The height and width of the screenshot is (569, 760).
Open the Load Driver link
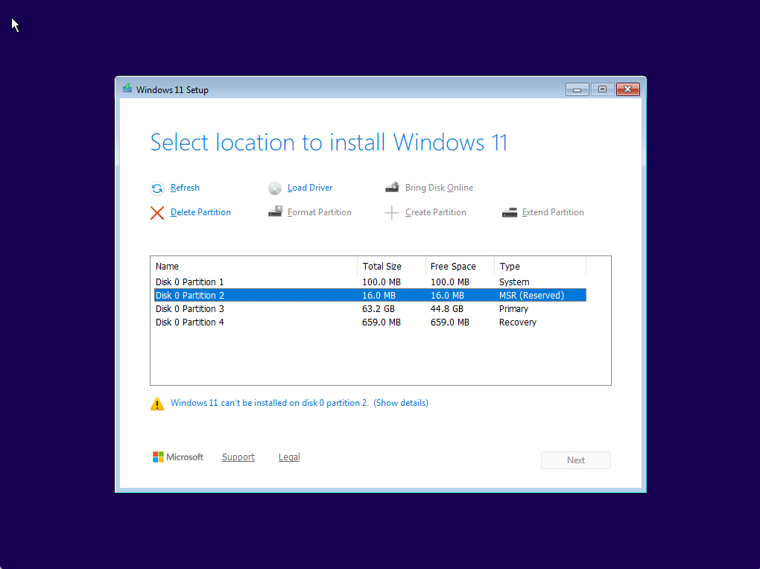pyautogui.click(x=310, y=188)
